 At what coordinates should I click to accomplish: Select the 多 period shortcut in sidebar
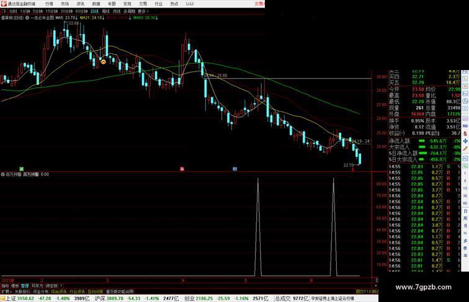click(x=465, y=241)
